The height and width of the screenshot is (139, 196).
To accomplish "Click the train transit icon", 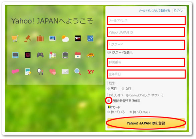I will point(65,55).
